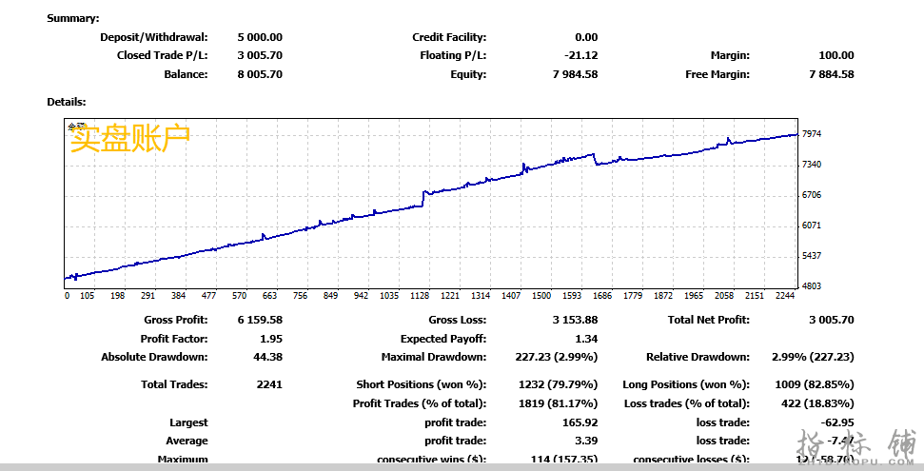Click the Total Net Profit value 3 005.70

831,320
